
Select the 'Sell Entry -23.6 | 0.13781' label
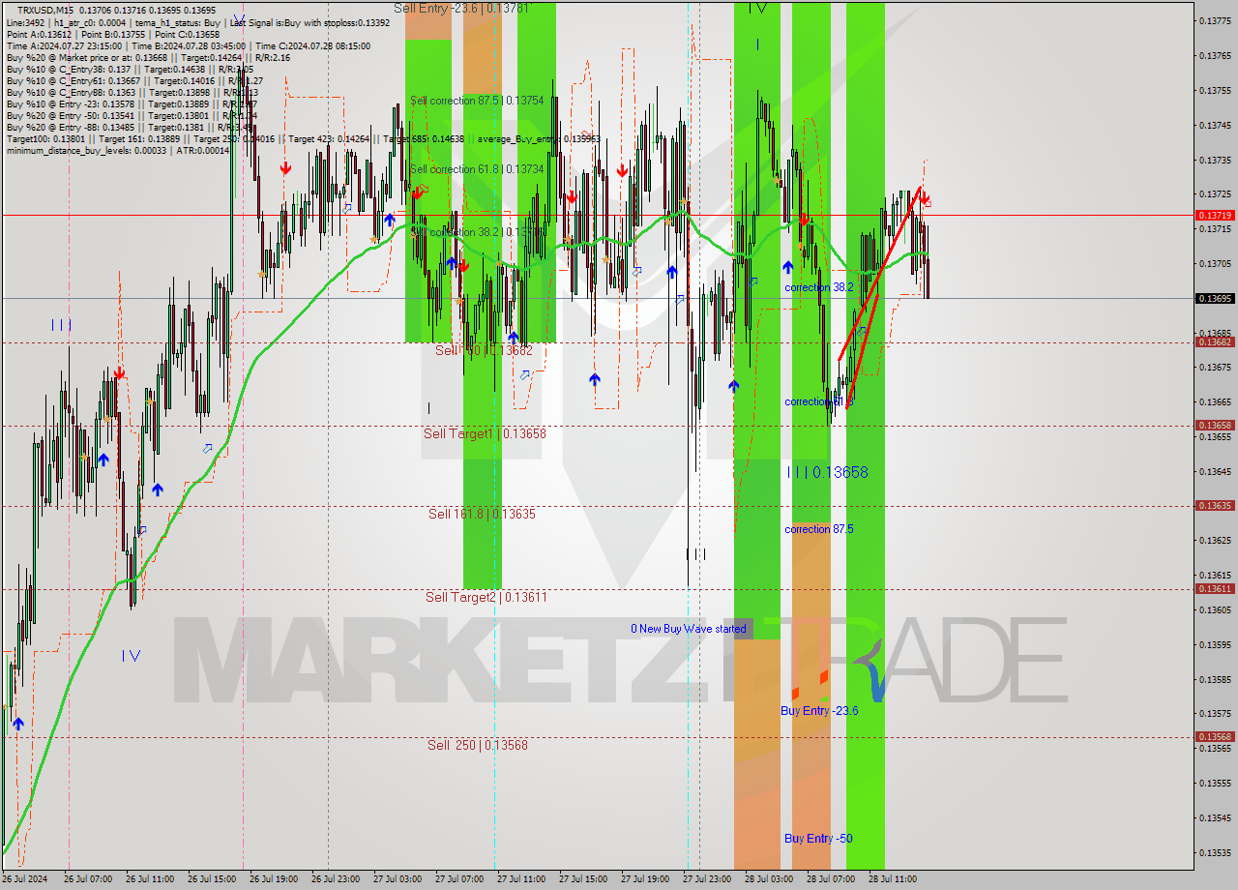461,8
